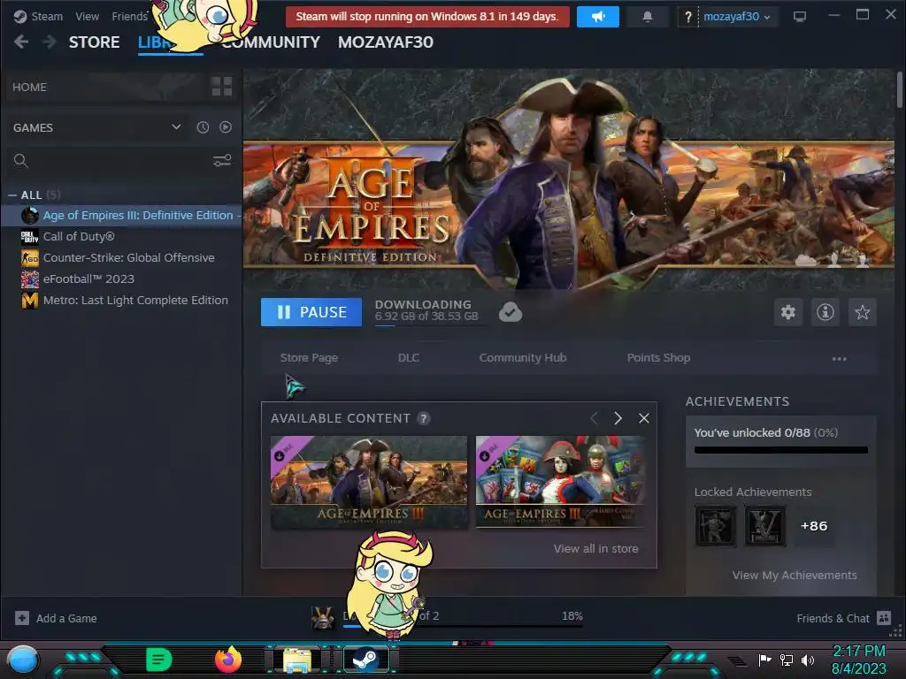Click the 18% download progress bar
This screenshot has height=679, width=906.
[463, 625]
